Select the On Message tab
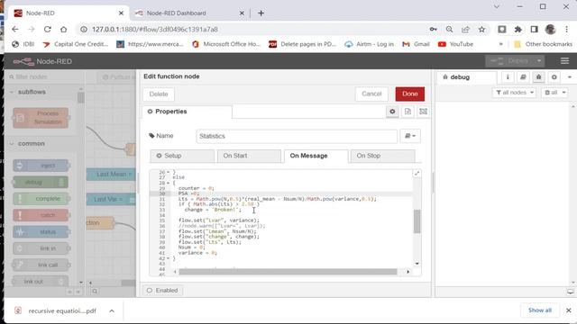Viewport: 577px width, 324px height. pos(316,156)
